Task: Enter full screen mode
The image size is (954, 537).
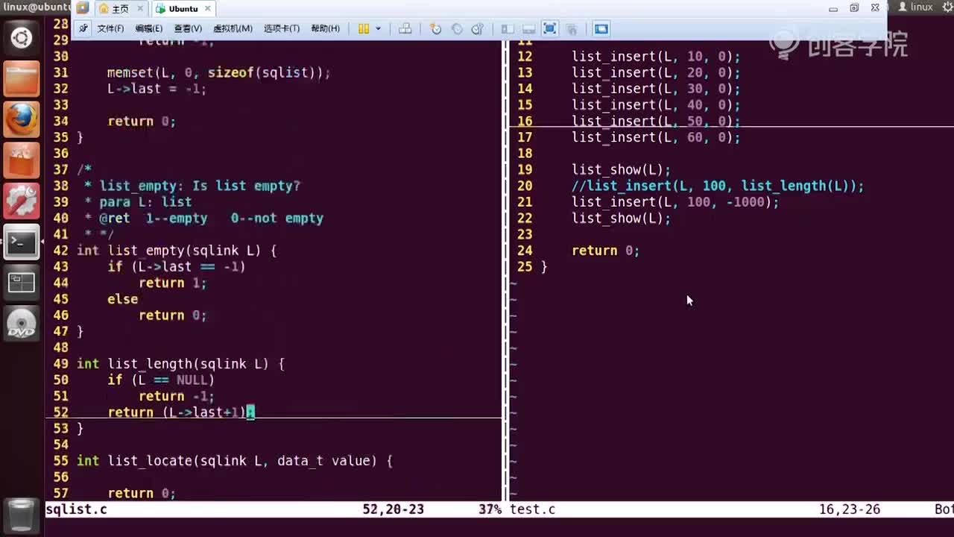Action: 550,29
